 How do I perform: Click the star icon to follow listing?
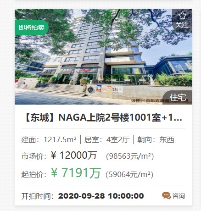[182, 16]
